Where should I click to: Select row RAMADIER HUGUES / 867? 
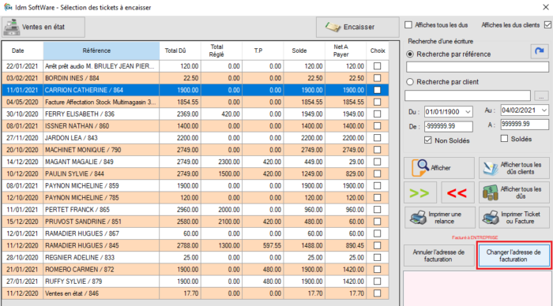195,233
